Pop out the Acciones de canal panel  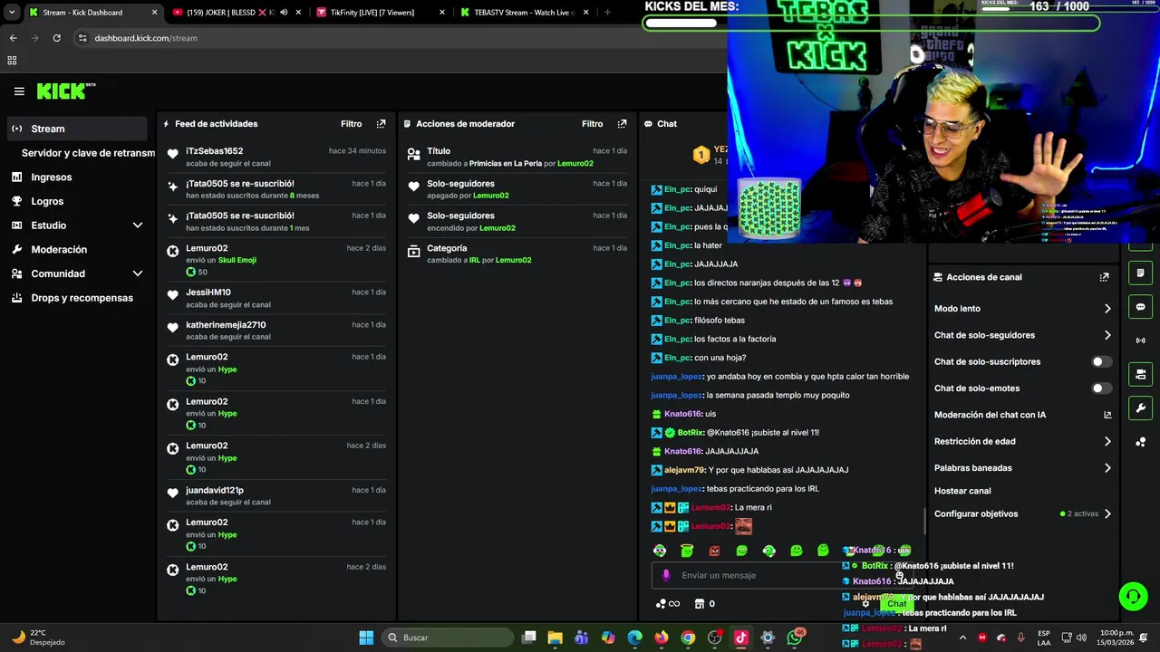(1104, 277)
